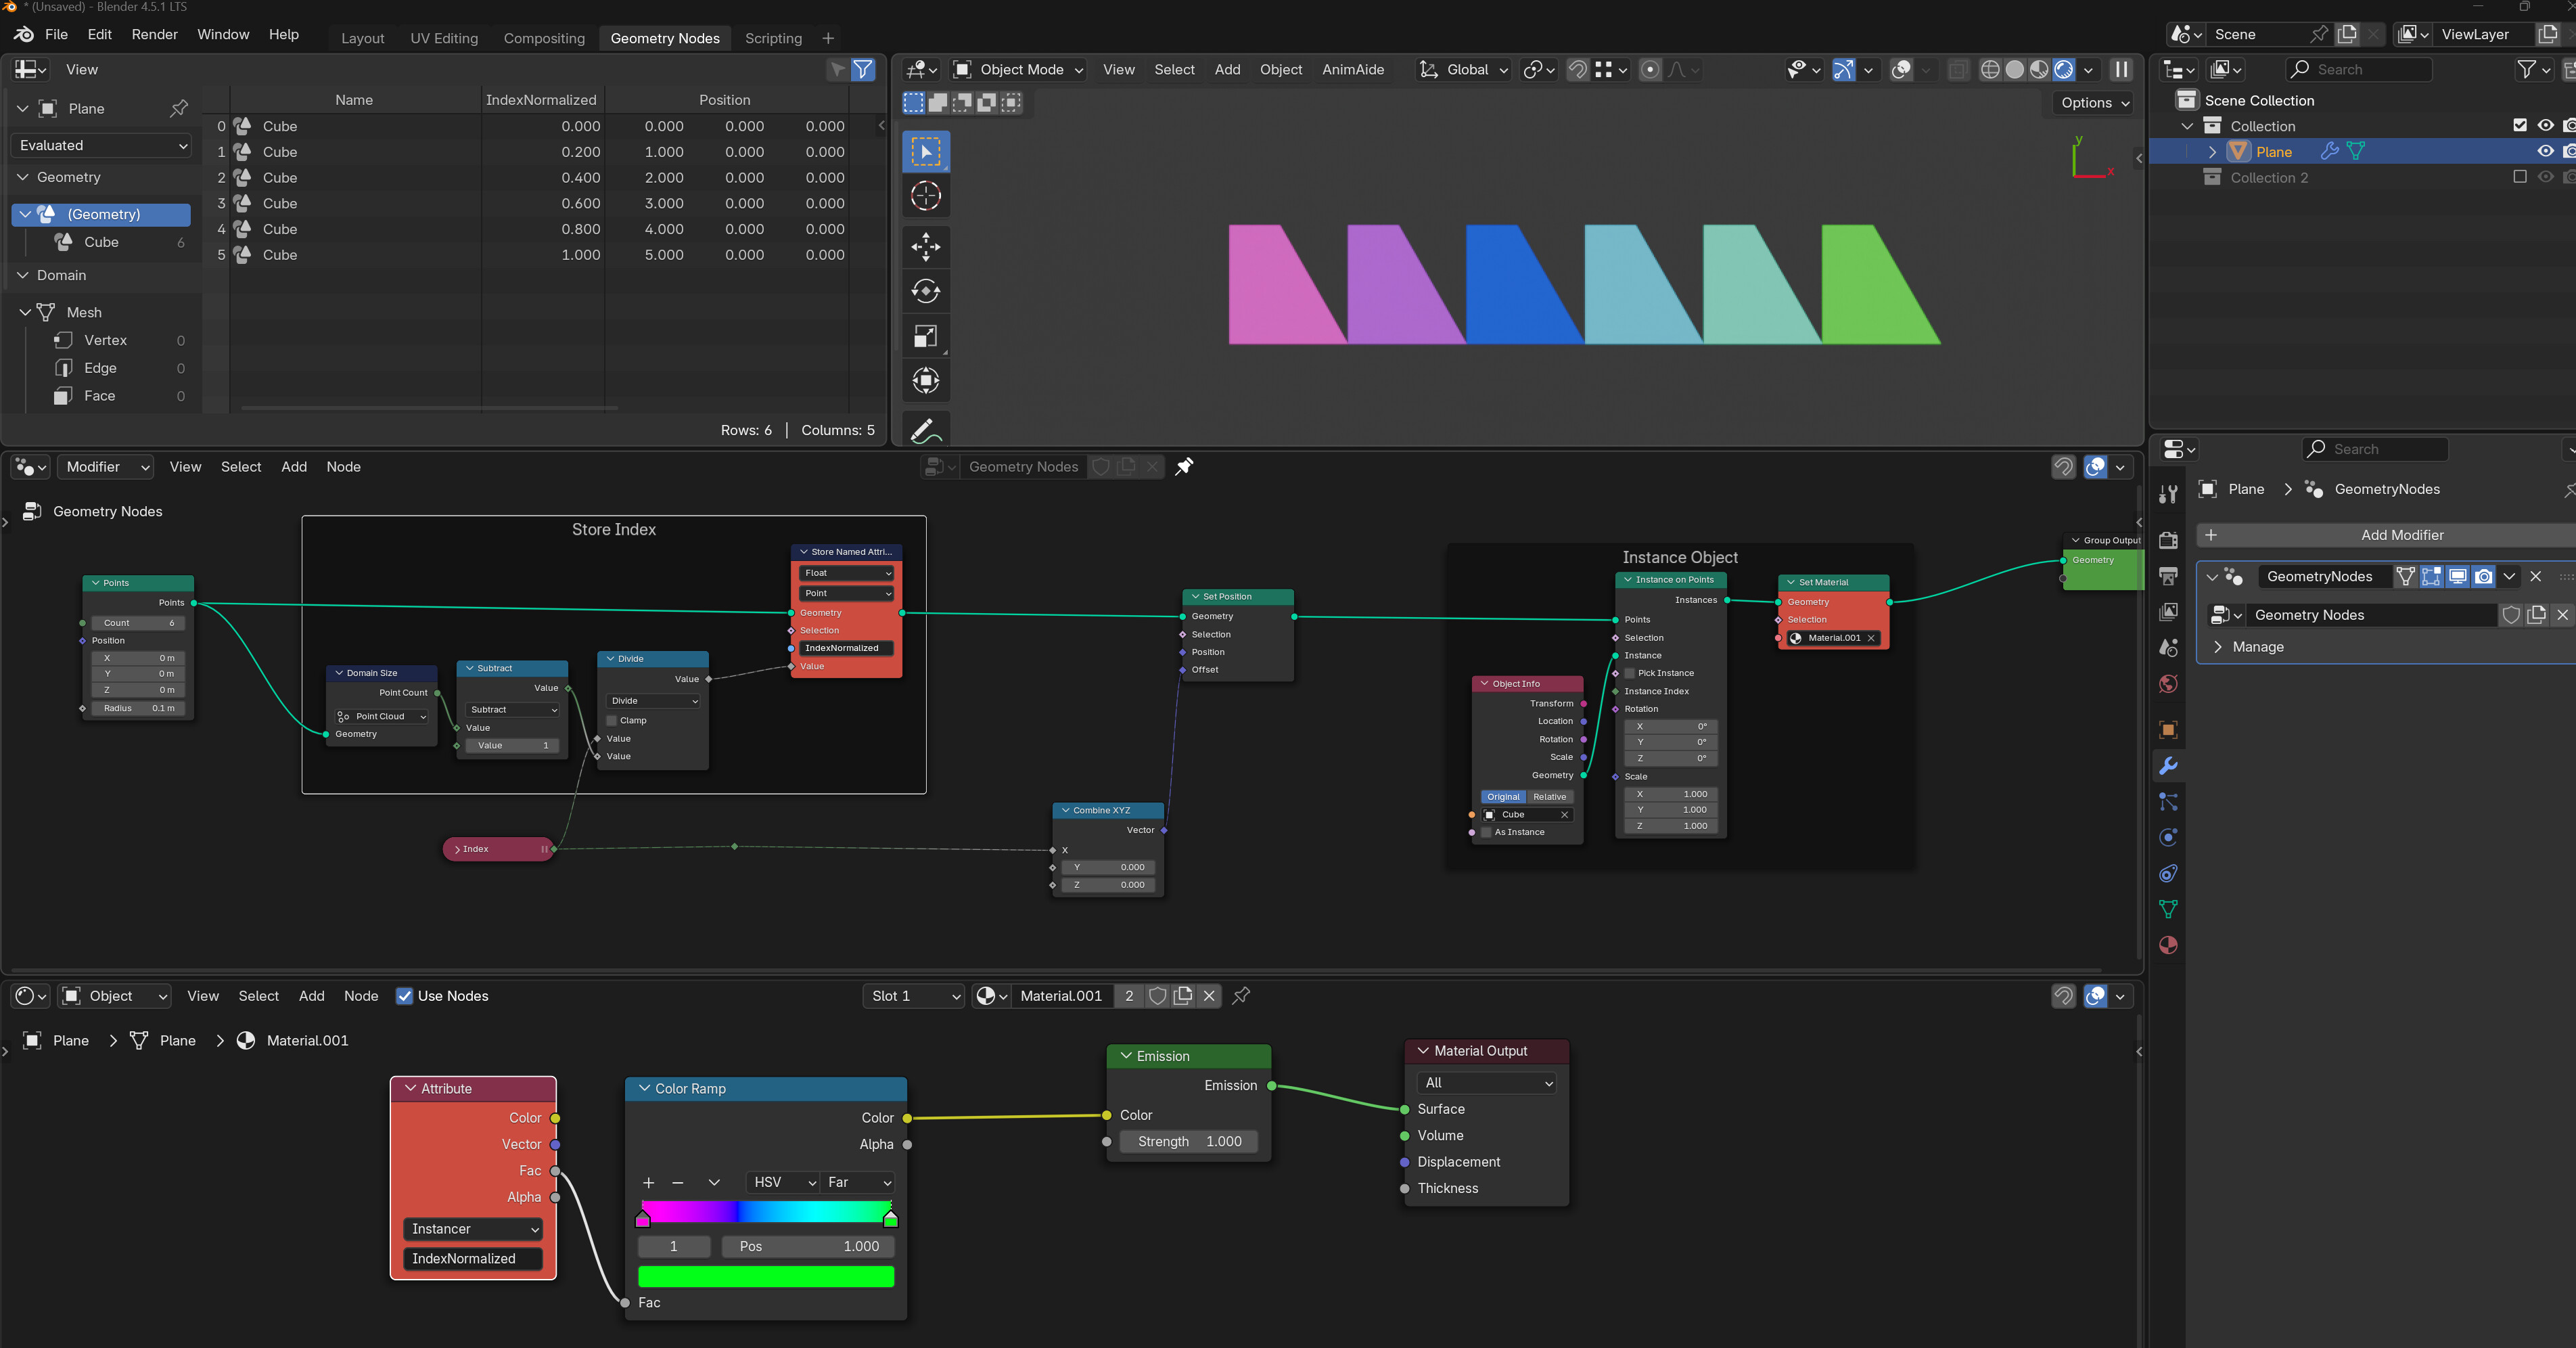Switch viewport to wireframe shading
Image resolution: width=2576 pixels, height=1348 pixels.
[x=1990, y=69]
